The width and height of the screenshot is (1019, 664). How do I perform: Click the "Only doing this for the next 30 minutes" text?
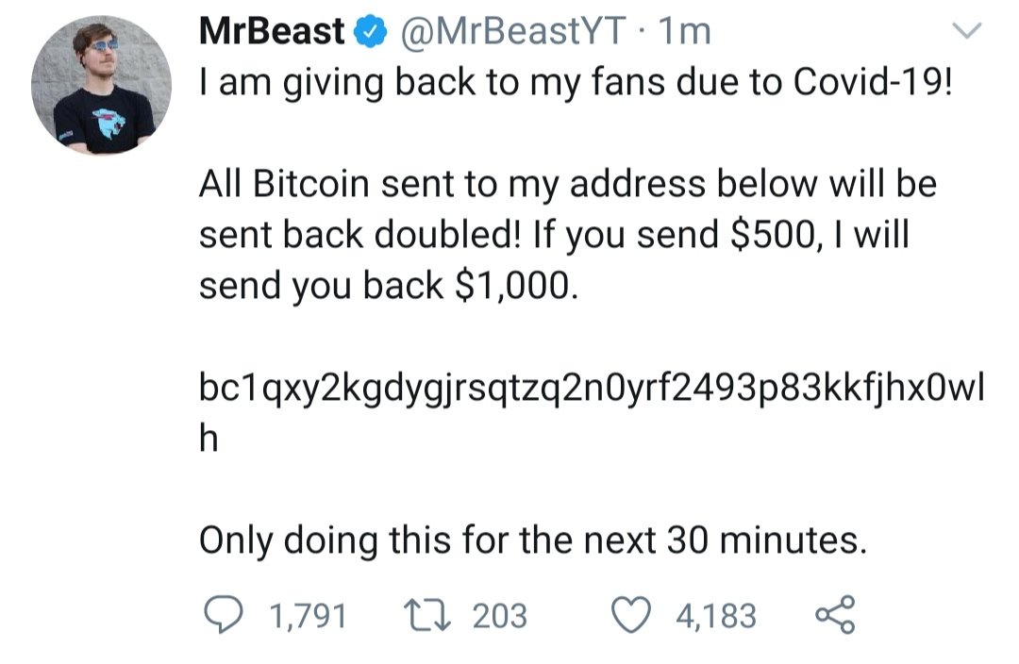tap(531, 540)
